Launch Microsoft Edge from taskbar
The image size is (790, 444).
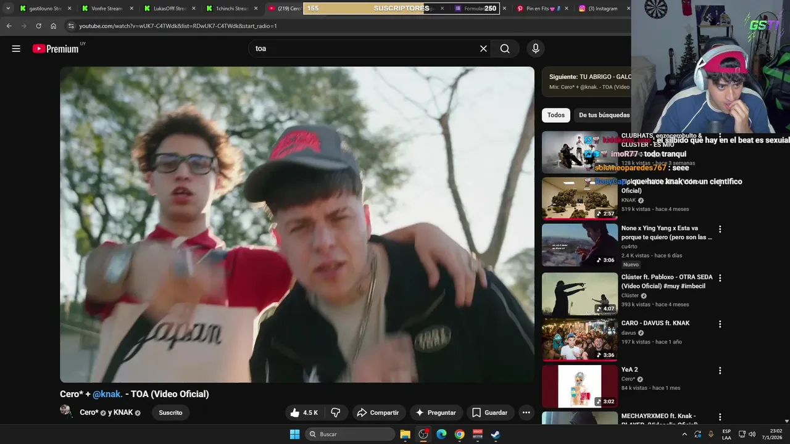441,434
